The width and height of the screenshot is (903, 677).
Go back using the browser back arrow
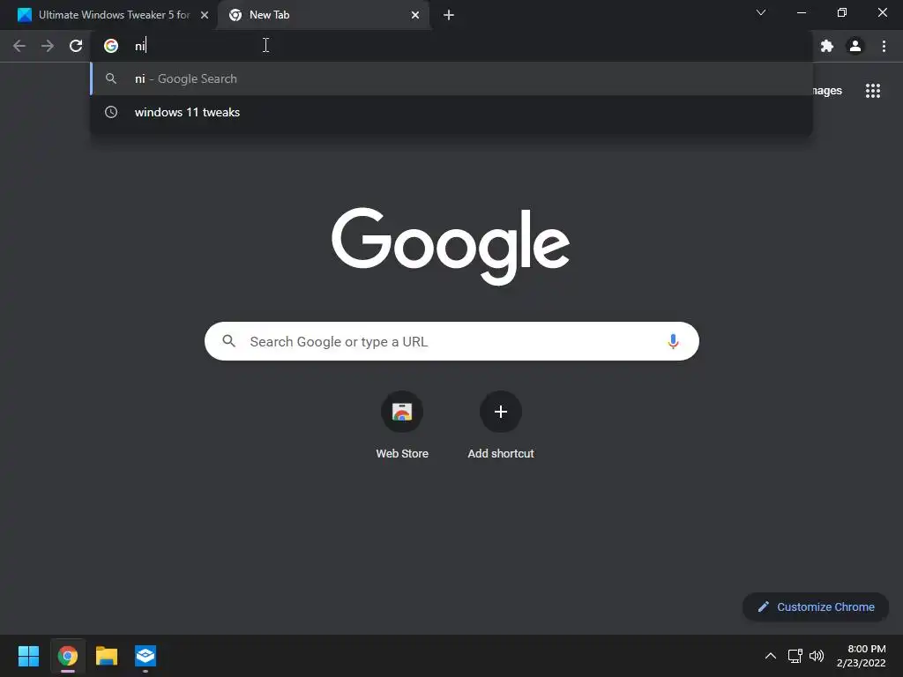[x=19, y=46]
